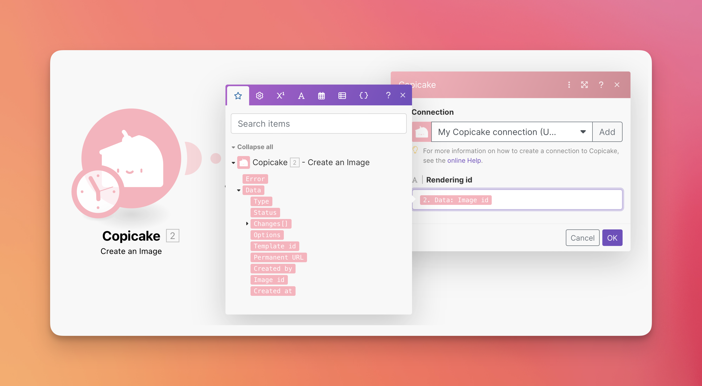Click the Copicake module bubble

pyautogui.click(x=132, y=158)
